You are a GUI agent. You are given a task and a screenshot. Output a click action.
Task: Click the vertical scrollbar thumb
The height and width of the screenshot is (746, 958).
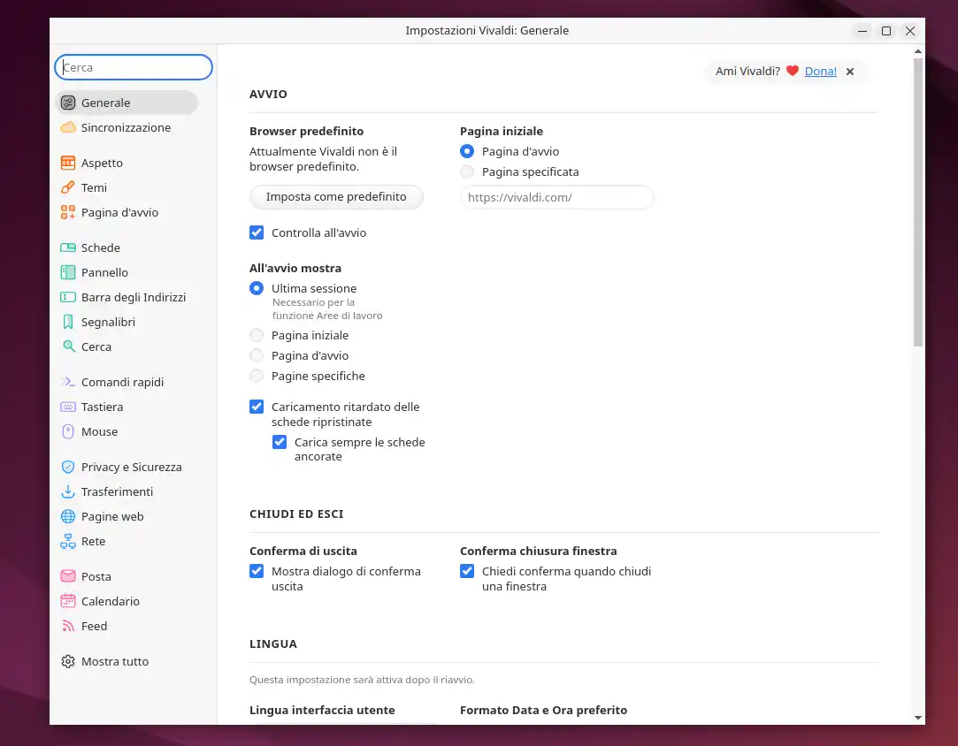point(917,202)
